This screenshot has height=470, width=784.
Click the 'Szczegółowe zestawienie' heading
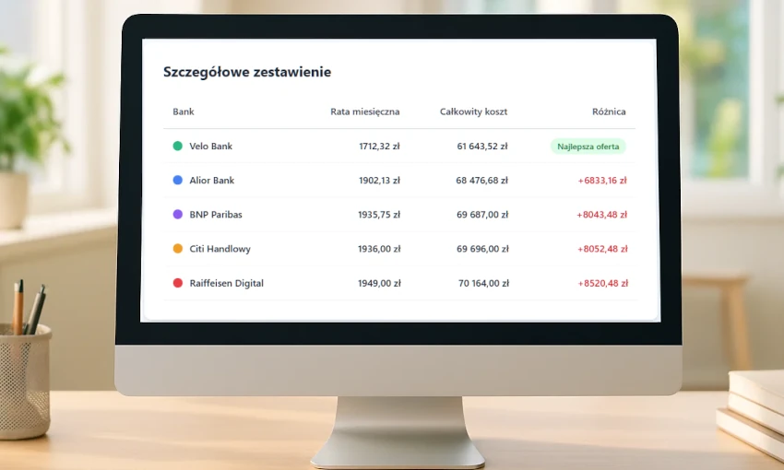click(x=247, y=72)
